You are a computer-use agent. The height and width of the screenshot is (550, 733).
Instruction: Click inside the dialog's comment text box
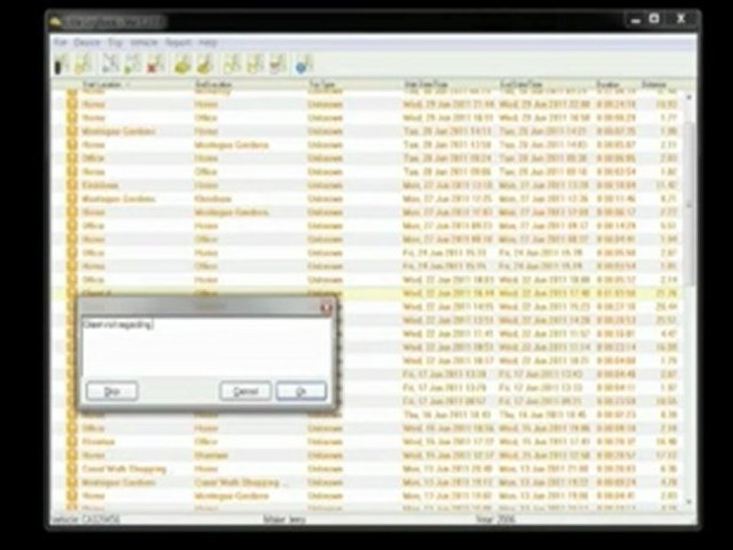point(206,346)
